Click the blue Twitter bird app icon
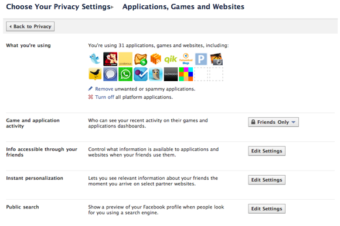The width and height of the screenshot is (340, 226). click(x=95, y=59)
